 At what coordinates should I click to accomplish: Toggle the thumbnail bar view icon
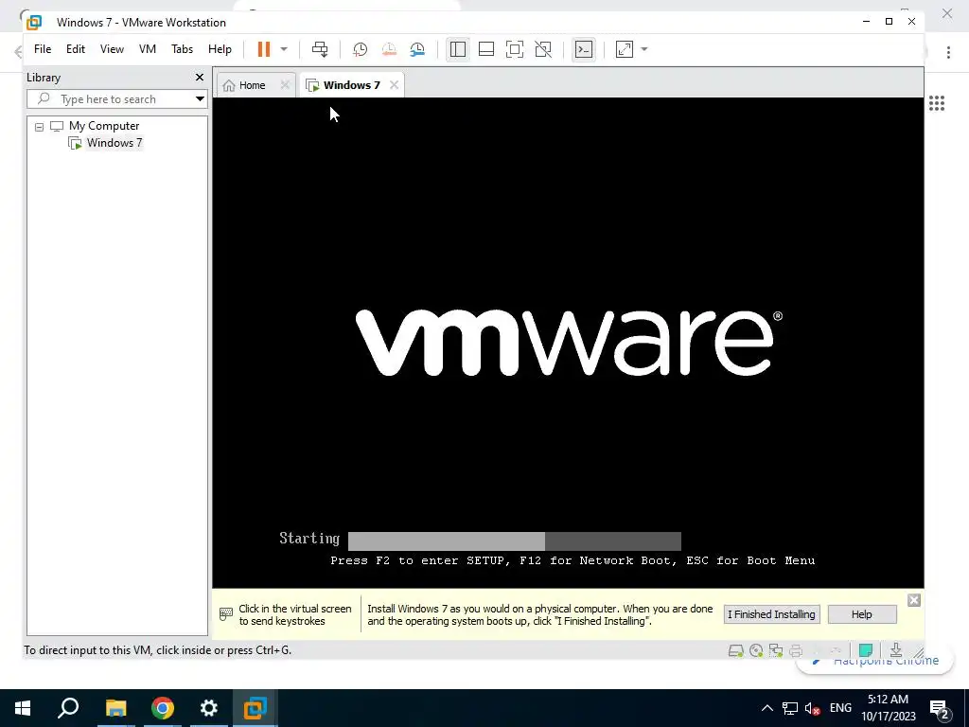[x=486, y=49]
